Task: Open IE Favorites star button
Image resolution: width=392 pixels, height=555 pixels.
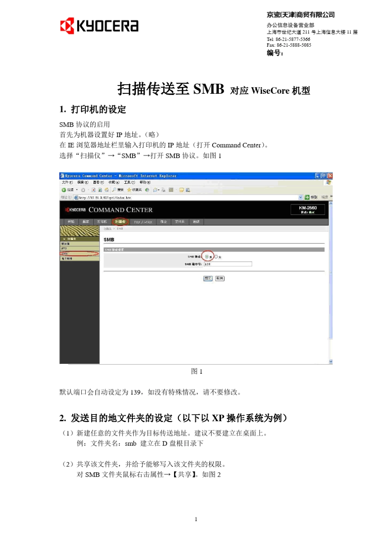Action: coord(134,190)
